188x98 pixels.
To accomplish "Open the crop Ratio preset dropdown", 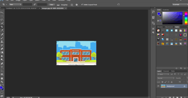I will [x=15, y=5].
